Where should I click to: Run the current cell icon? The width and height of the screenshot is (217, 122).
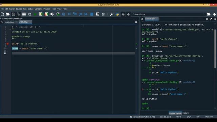coord(41,14)
